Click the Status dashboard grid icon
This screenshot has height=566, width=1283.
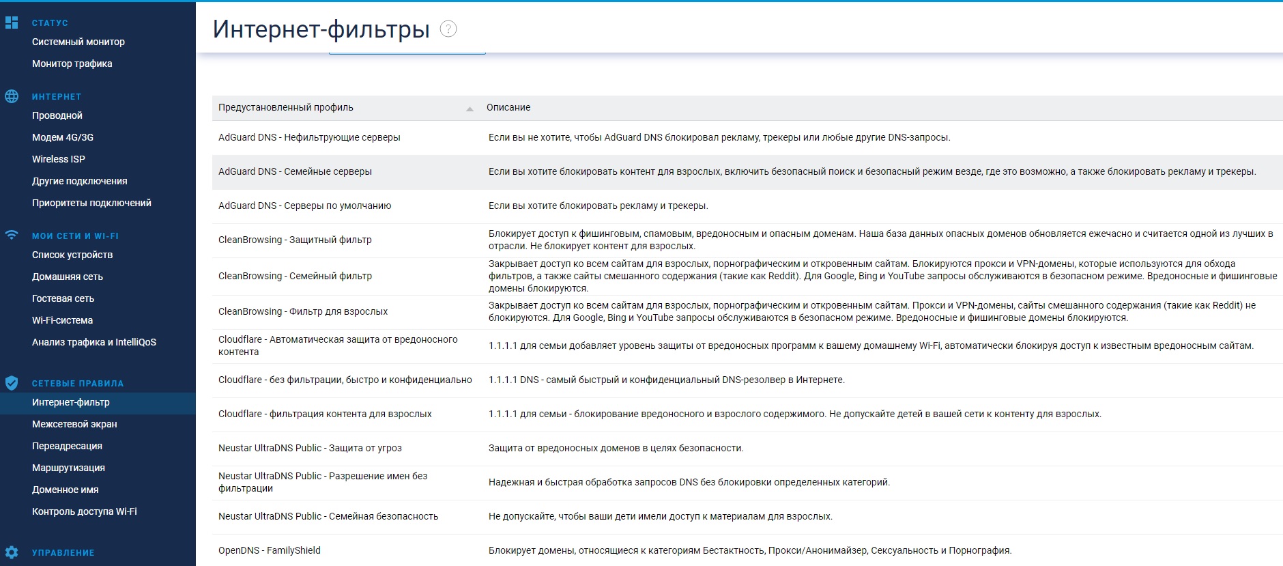[x=12, y=23]
